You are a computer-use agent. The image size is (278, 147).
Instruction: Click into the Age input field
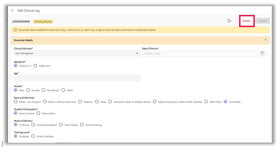(77, 78)
